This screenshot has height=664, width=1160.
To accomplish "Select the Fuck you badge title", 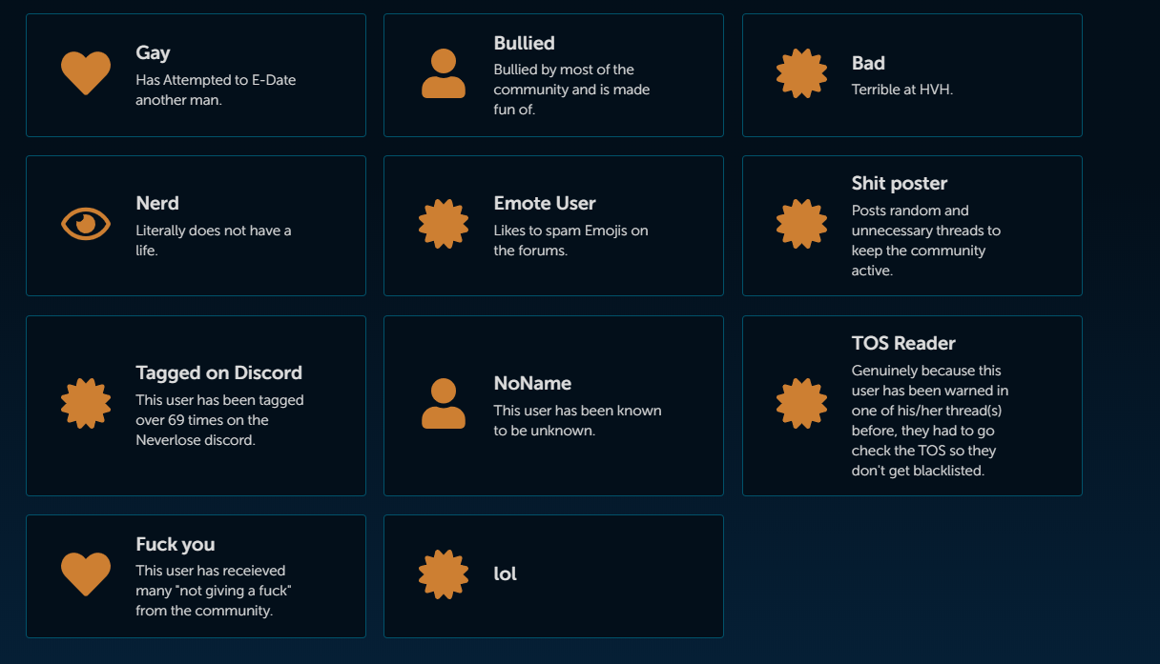I will pos(176,544).
